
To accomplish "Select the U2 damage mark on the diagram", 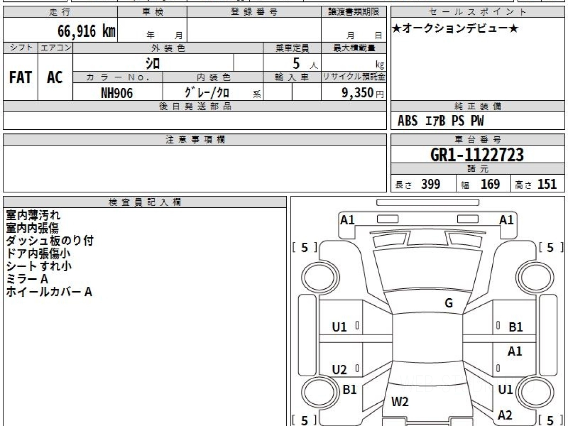I will pos(339,370).
